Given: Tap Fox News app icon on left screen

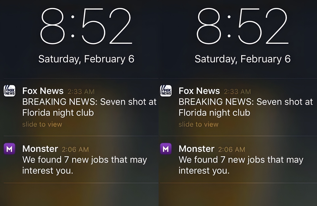Looking at the screenshot, I should [x=9, y=91].
